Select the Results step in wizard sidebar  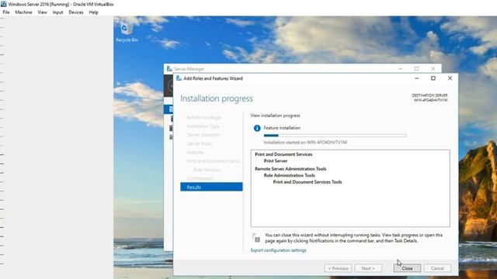[x=211, y=187]
